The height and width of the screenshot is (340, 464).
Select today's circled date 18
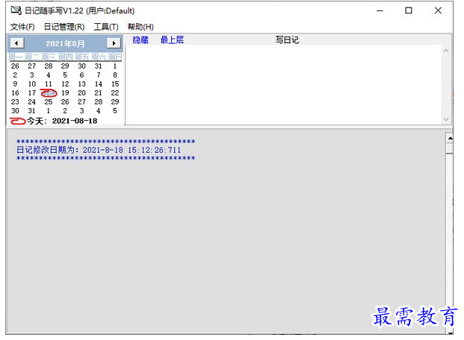(49, 93)
